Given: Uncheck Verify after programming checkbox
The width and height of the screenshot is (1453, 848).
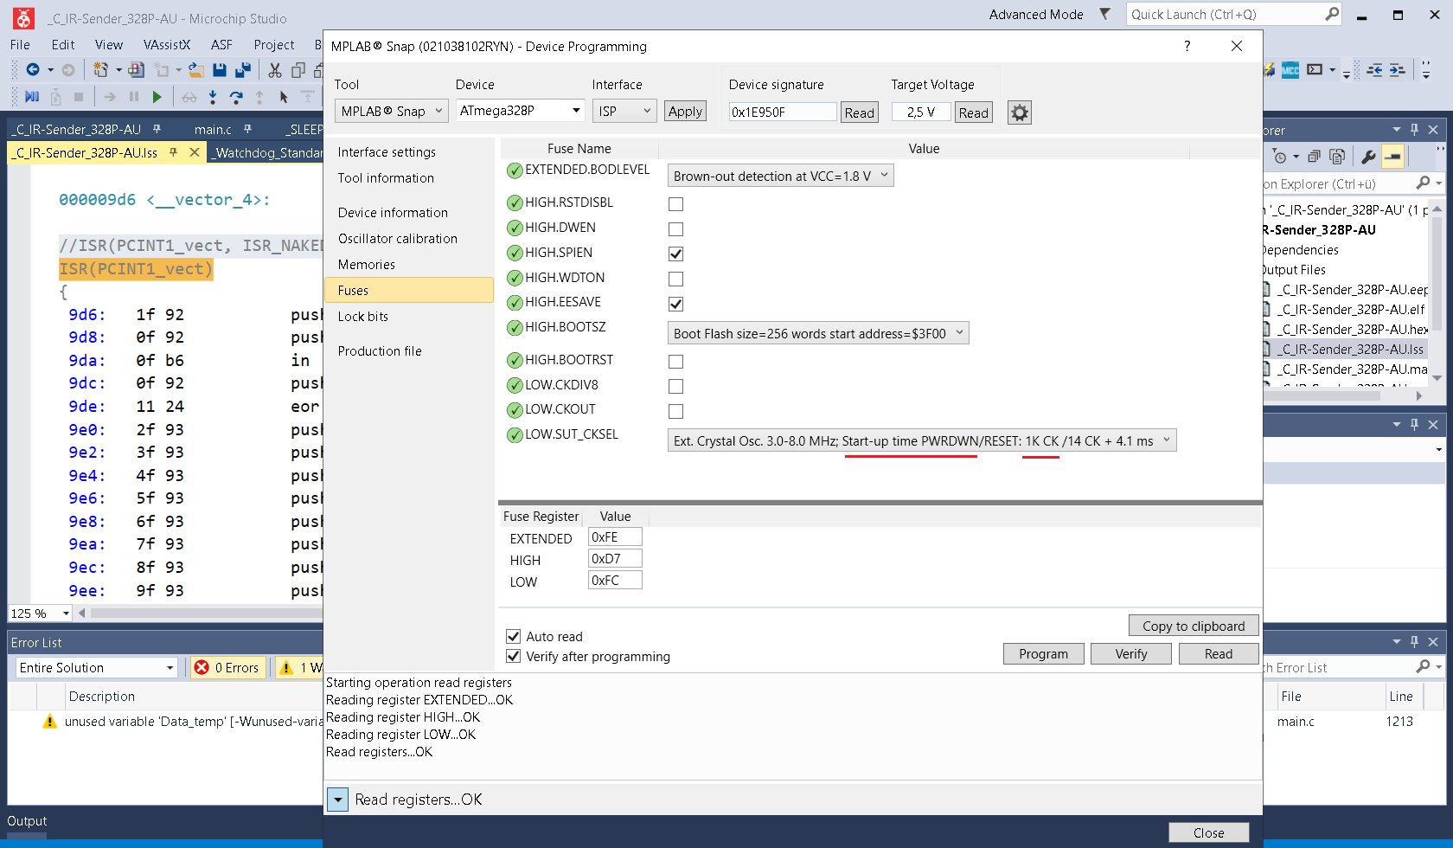Looking at the screenshot, I should pyautogui.click(x=513, y=656).
